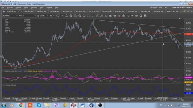Undock the EUR/USD chart tab

19,11
